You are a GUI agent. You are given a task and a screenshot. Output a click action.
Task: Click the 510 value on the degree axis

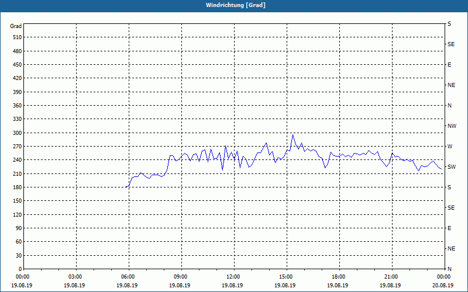18,37
